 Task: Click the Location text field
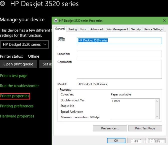tap(119, 54)
